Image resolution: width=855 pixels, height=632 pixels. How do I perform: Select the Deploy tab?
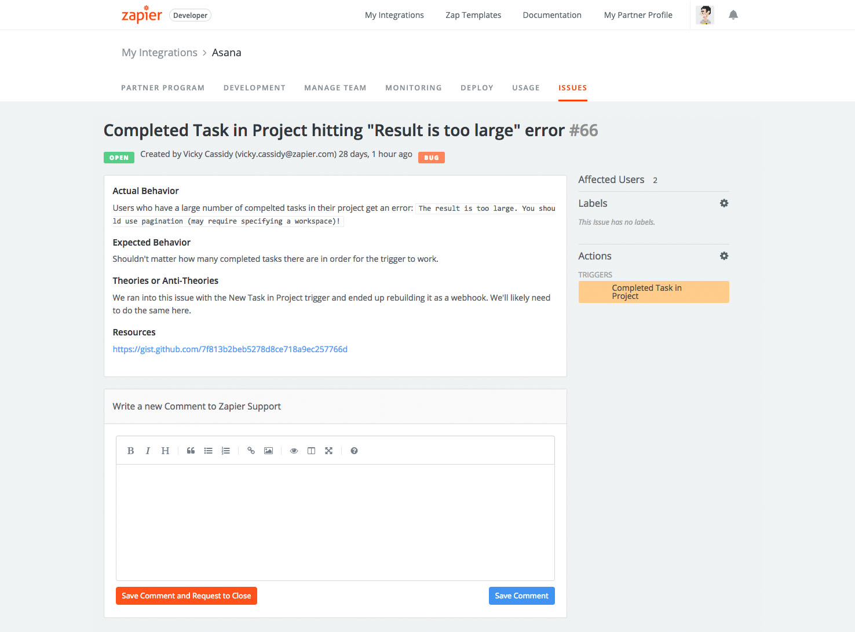[x=477, y=88]
